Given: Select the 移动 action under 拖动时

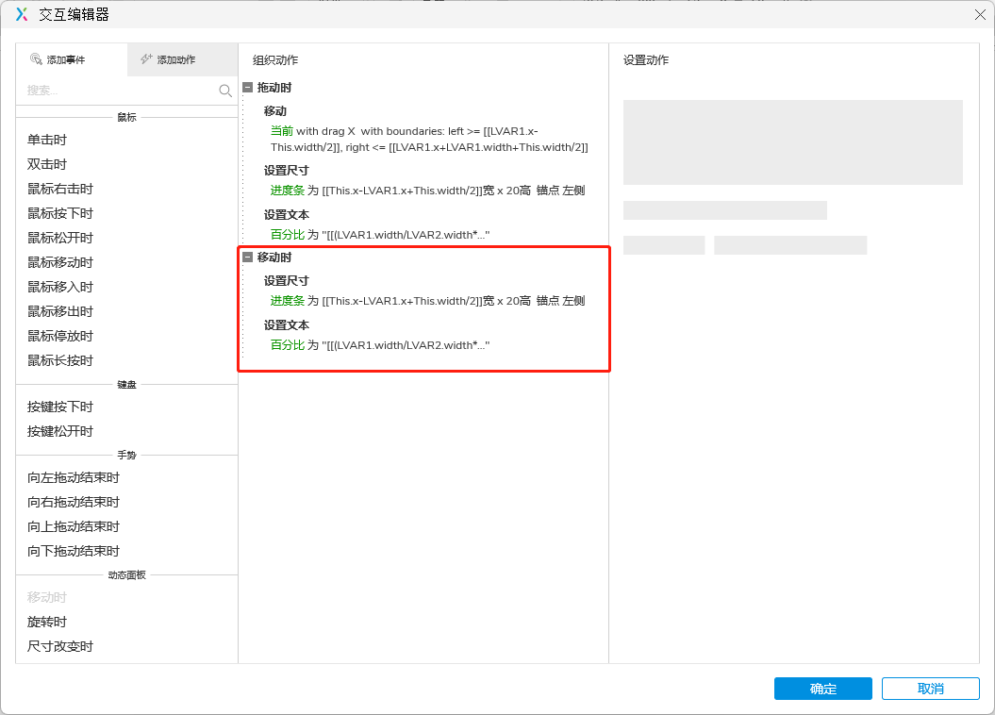Looking at the screenshot, I should (x=275, y=111).
